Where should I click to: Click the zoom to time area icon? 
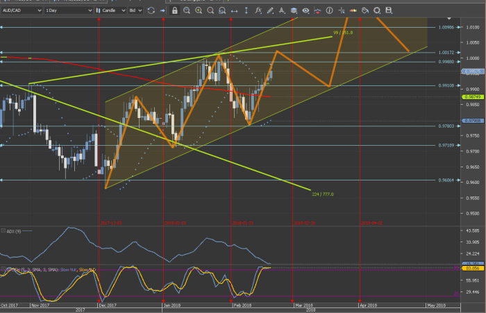[187, 10]
